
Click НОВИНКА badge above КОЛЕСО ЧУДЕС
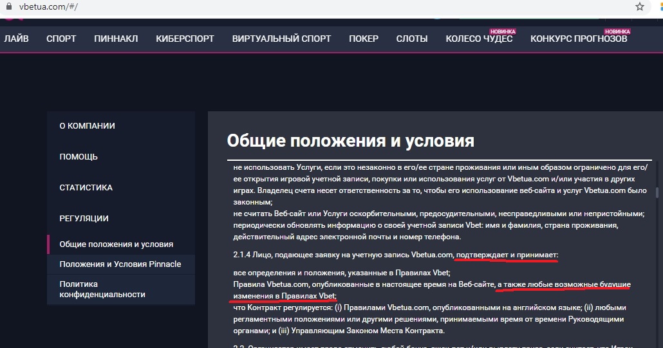(503, 32)
